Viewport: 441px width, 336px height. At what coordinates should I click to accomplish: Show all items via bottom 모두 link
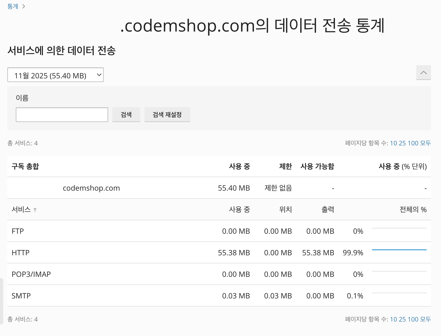[425, 319]
